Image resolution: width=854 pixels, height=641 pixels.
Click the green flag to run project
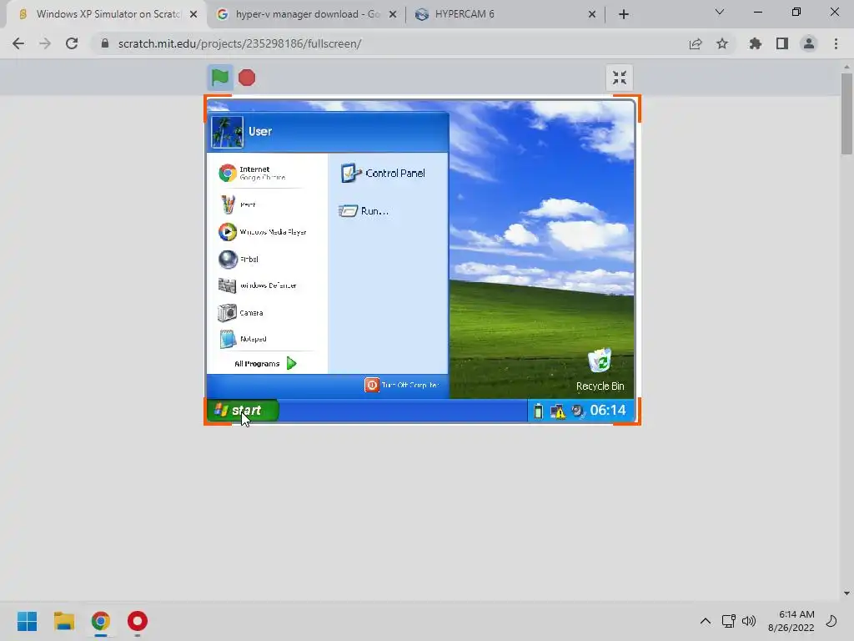[220, 78]
